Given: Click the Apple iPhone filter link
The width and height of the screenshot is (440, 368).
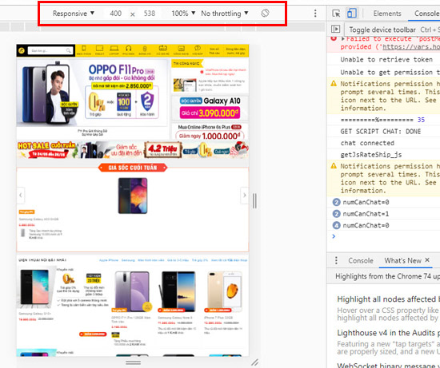Looking at the screenshot, I should 109,260.
